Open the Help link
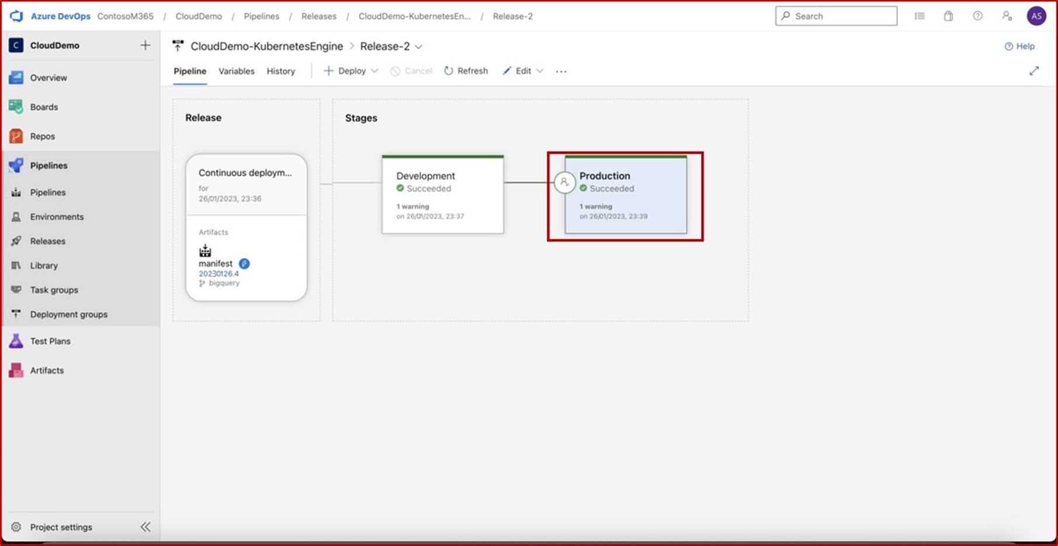Image resolution: width=1058 pixels, height=546 pixels. pos(1020,46)
